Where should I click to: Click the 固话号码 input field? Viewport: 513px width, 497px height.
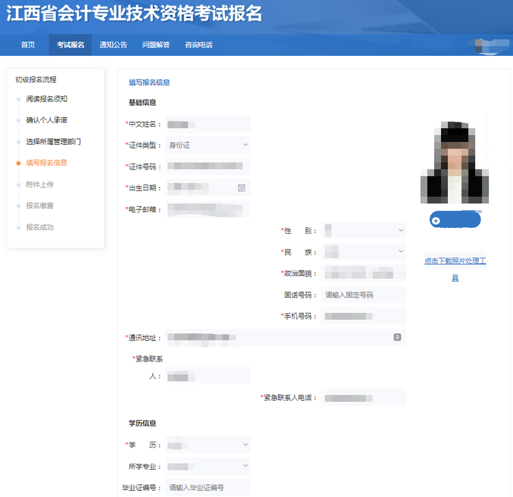pos(363,294)
